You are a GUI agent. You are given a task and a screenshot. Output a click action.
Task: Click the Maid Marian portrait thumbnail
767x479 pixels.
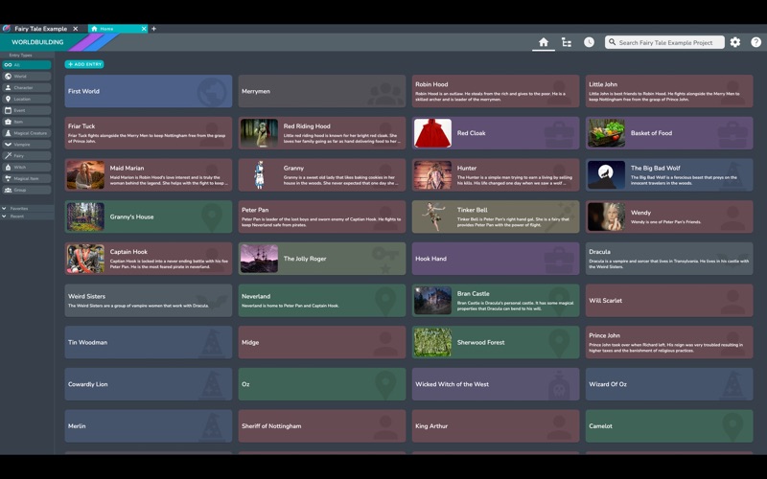tap(85, 175)
